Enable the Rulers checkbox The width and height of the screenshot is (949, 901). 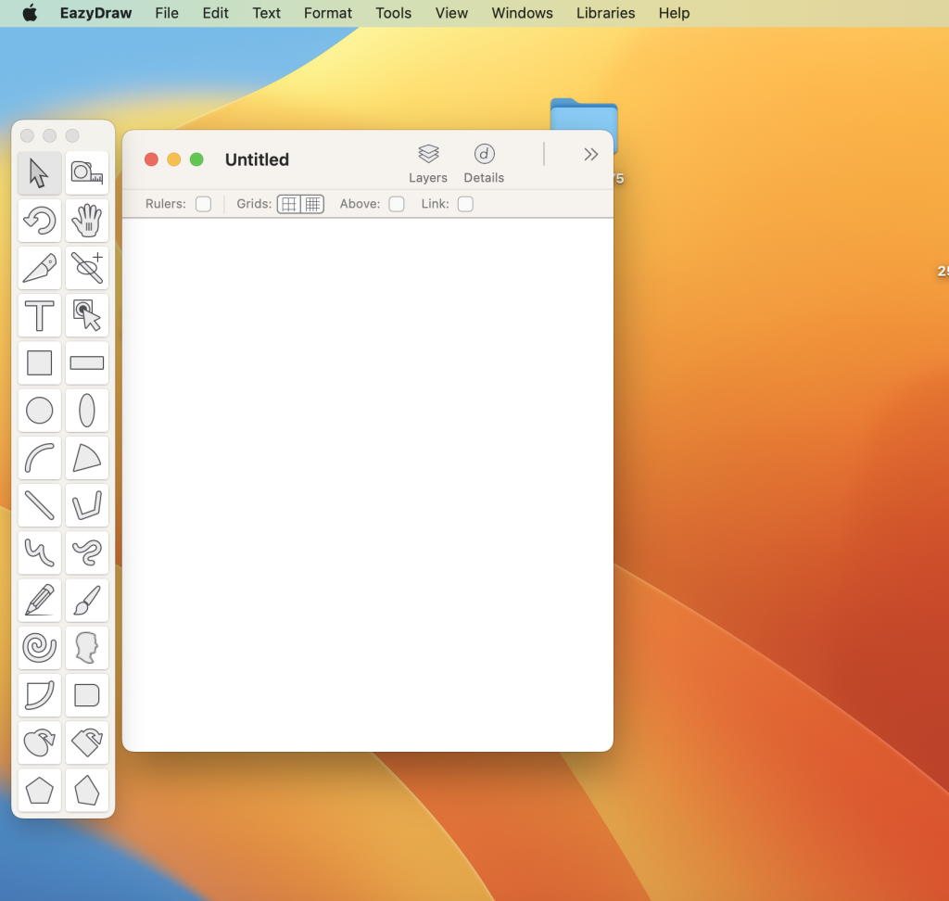pyautogui.click(x=203, y=204)
